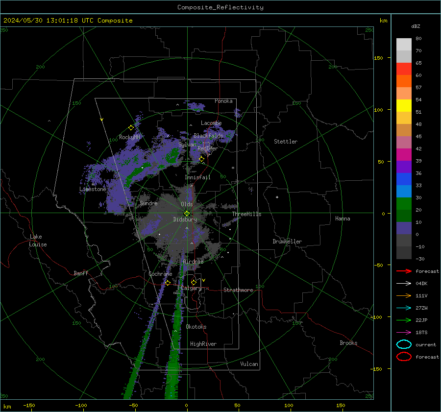Click the Sylvan label

coord(187,145)
